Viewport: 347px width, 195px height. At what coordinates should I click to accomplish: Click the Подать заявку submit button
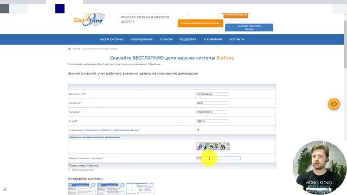(x=77, y=166)
